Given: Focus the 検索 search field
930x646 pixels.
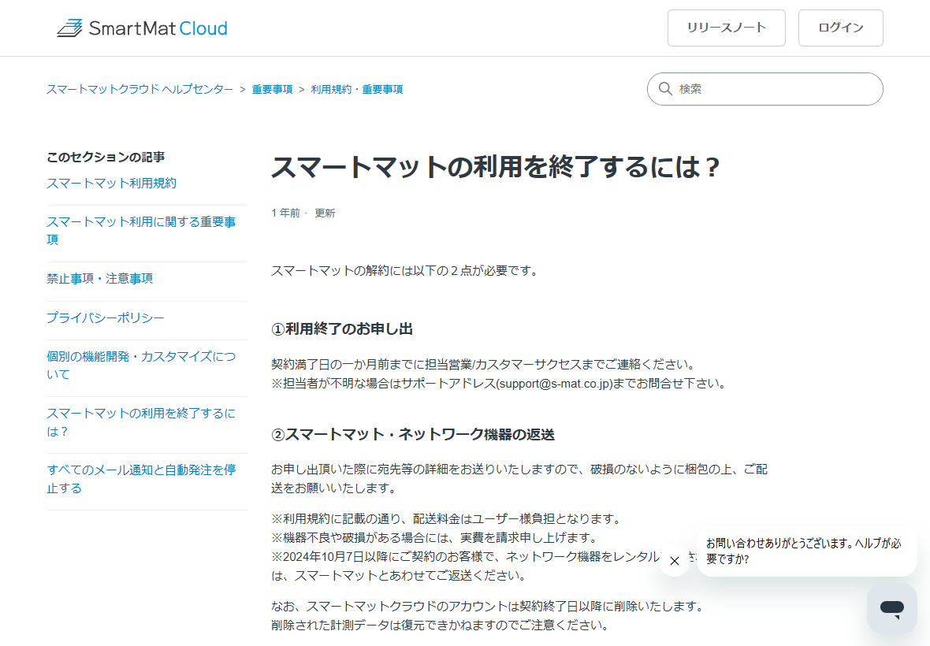Looking at the screenshot, I should click(x=764, y=89).
